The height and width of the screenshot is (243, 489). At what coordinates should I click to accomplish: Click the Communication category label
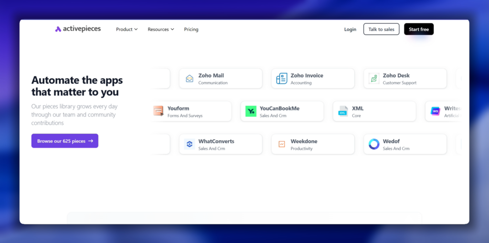click(x=213, y=83)
